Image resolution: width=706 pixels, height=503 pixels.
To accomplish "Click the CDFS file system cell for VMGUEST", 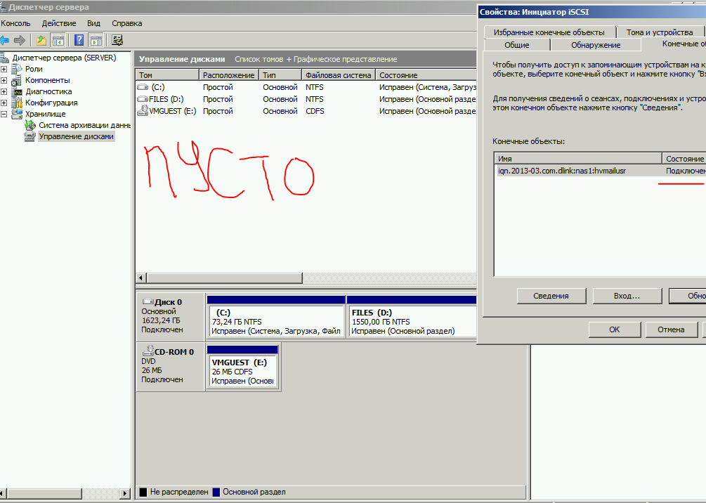I will point(315,111).
